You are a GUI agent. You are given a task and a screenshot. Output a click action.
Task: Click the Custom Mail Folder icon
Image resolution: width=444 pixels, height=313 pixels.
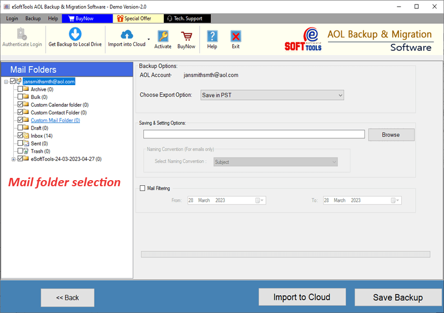26,120
